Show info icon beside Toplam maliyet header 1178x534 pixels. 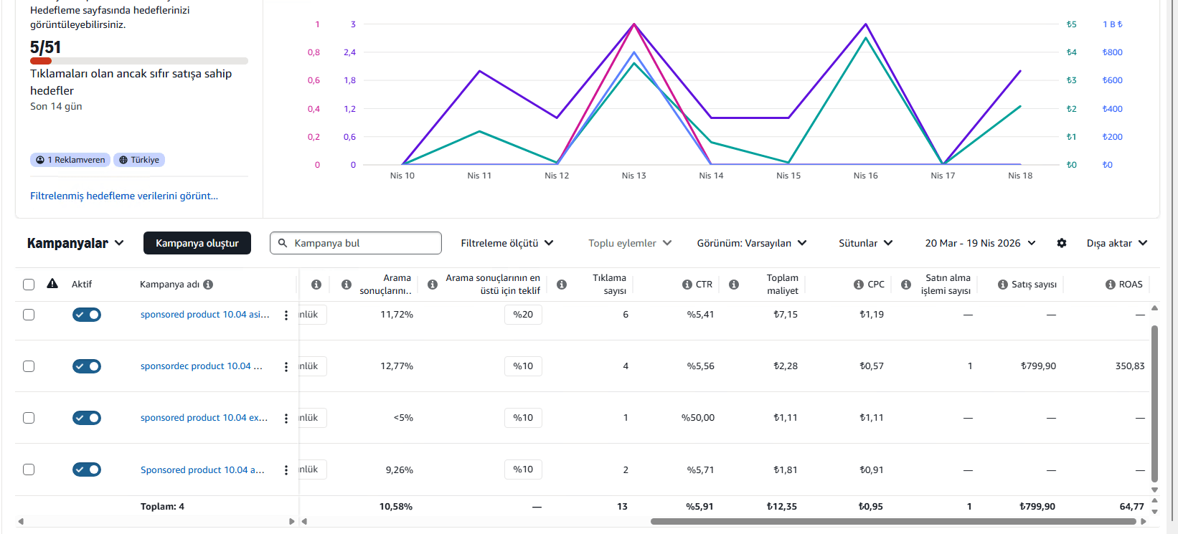point(734,285)
